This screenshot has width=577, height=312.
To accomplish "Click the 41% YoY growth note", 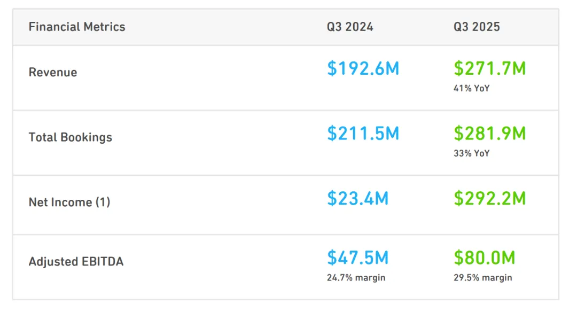I will [471, 89].
